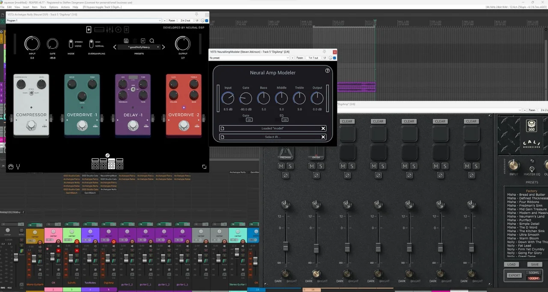Toggle the Stereo/Mono mode switch
The height and width of the screenshot is (292, 548).
click(71, 44)
